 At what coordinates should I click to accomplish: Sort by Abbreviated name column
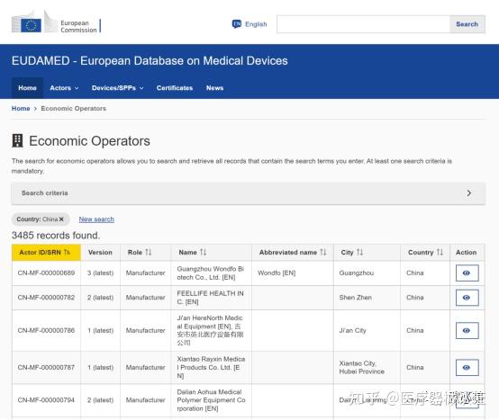coord(293,252)
